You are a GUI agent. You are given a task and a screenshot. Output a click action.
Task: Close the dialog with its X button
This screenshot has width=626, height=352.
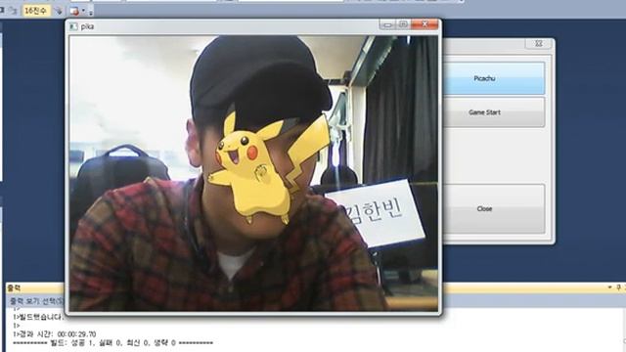tap(539, 43)
